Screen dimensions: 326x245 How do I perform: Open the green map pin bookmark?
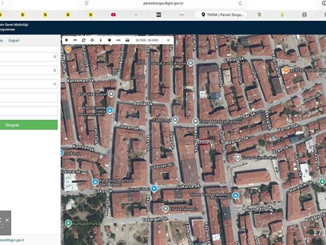click(259, 15)
